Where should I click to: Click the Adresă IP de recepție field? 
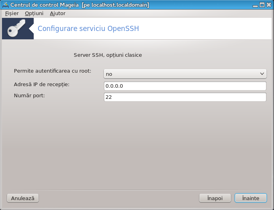(x=185, y=86)
